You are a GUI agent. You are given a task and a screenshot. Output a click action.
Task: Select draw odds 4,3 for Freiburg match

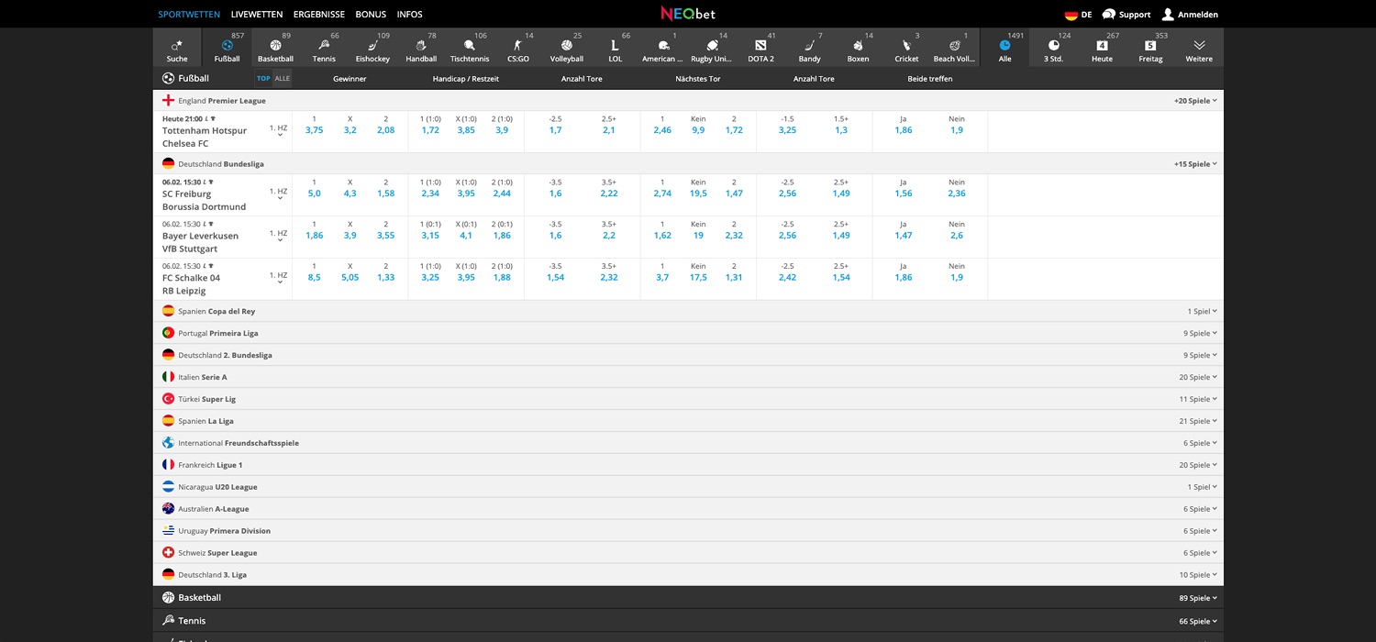(350, 194)
